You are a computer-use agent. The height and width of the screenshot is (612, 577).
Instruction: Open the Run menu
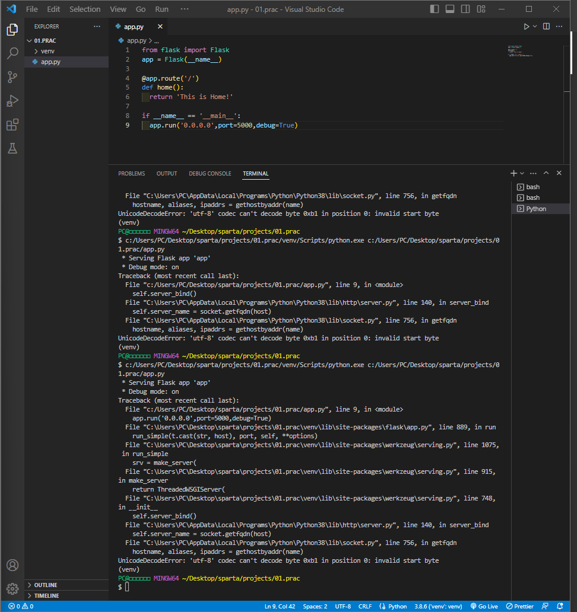(161, 9)
